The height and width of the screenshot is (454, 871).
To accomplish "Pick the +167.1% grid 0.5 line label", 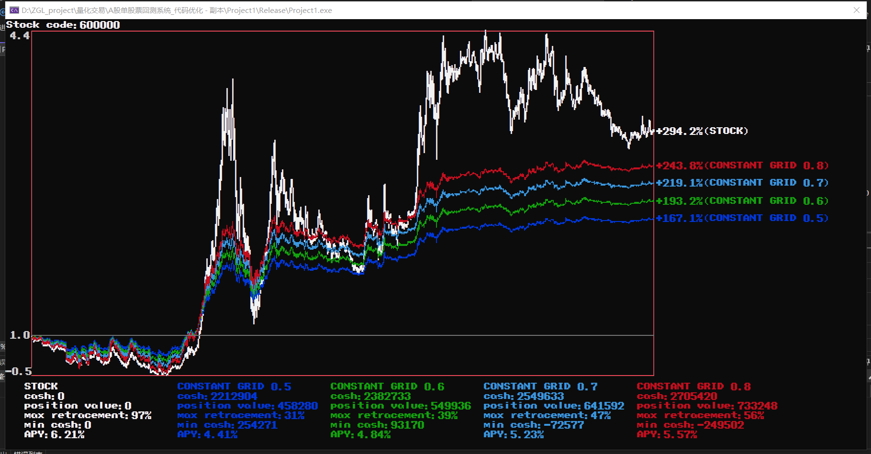I will point(742,218).
